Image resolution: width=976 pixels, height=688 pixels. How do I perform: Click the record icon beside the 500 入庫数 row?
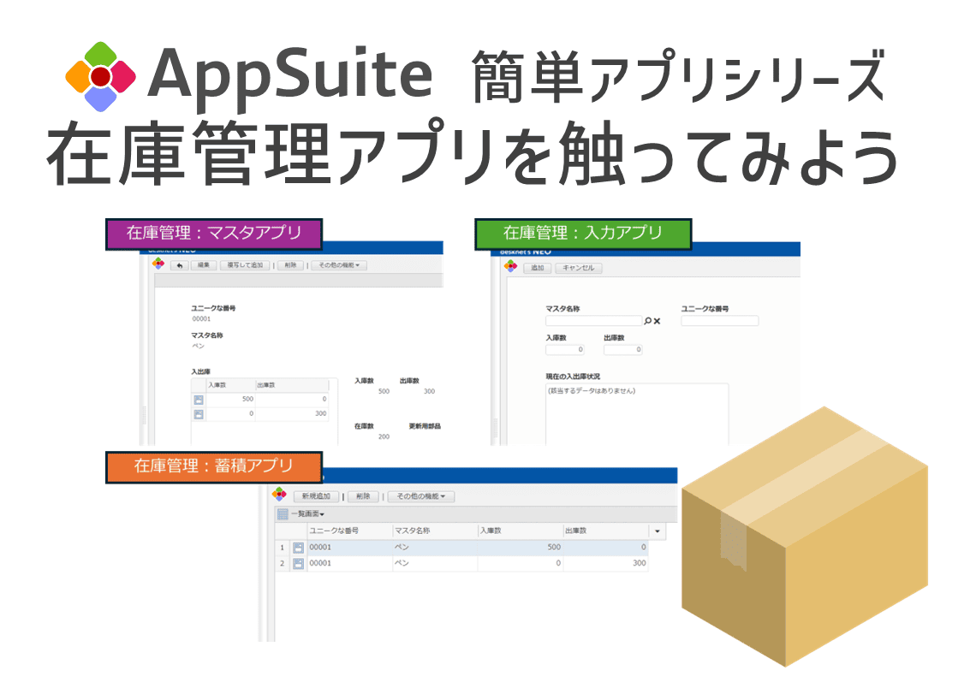(x=198, y=400)
